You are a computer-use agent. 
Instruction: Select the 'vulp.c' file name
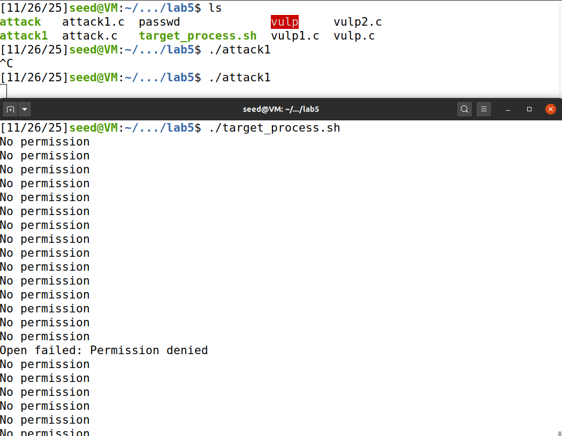[354, 36]
